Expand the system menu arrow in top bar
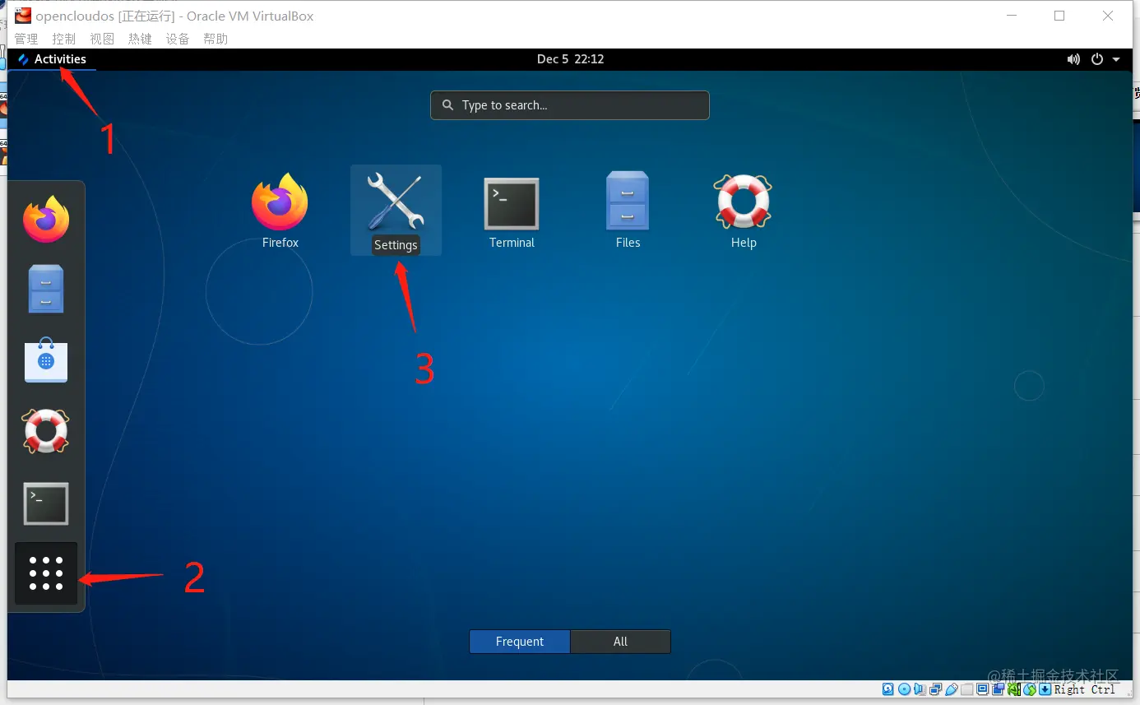The image size is (1140, 705). click(x=1116, y=59)
